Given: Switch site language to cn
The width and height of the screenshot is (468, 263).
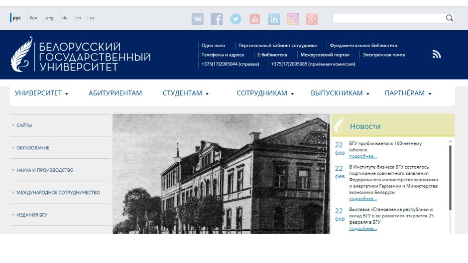Looking at the screenshot, I should click(79, 18).
